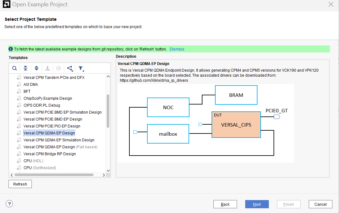The width and height of the screenshot is (339, 213).
Task: Click the info icon in green banner
Action: pos(11,49)
